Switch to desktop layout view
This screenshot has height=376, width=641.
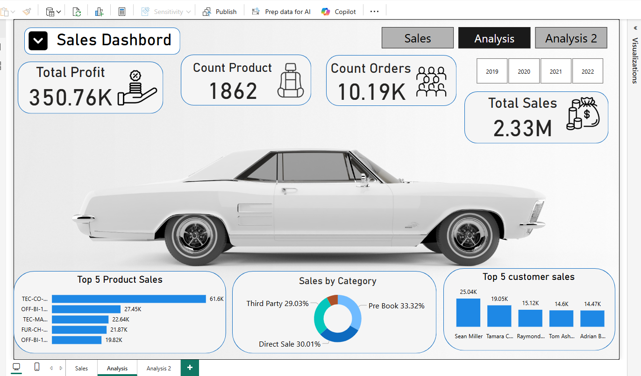point(17,368)
